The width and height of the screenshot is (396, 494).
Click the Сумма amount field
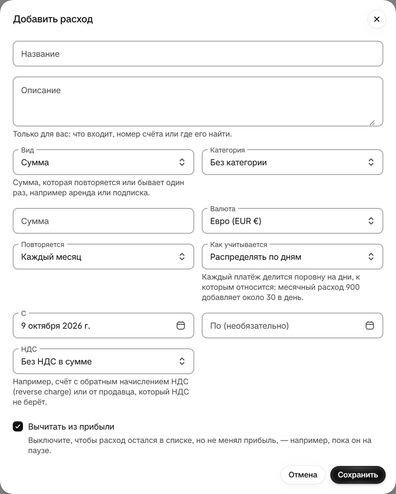(x=103, y=221)
